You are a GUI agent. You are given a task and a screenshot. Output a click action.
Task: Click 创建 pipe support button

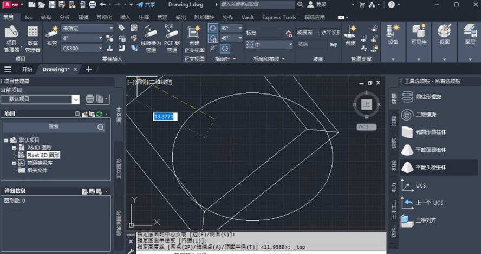[x=350, y=36]
